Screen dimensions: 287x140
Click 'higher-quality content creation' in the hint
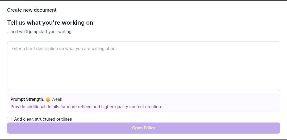click(x=132, y=107)
